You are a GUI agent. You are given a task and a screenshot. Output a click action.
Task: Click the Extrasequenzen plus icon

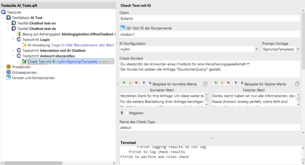click(x=9, y=72)
